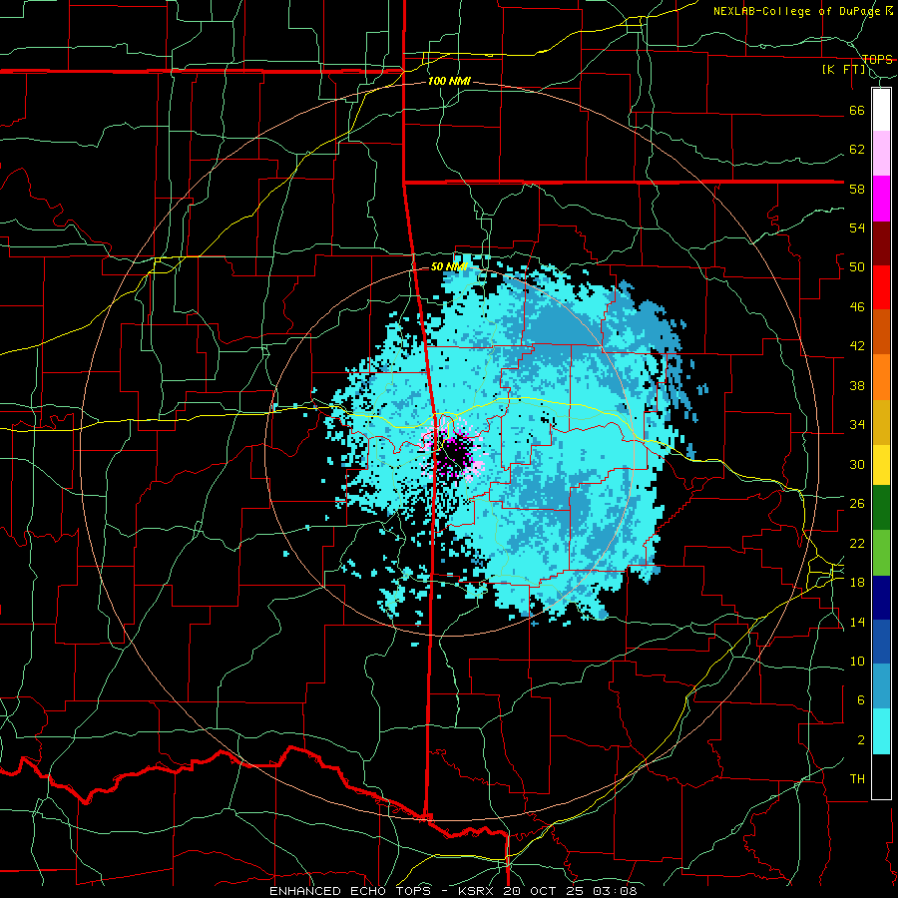This screenshot has width=898, height=898.
Task: Select the dark green swatch in the legend
Action: (881, 508)
